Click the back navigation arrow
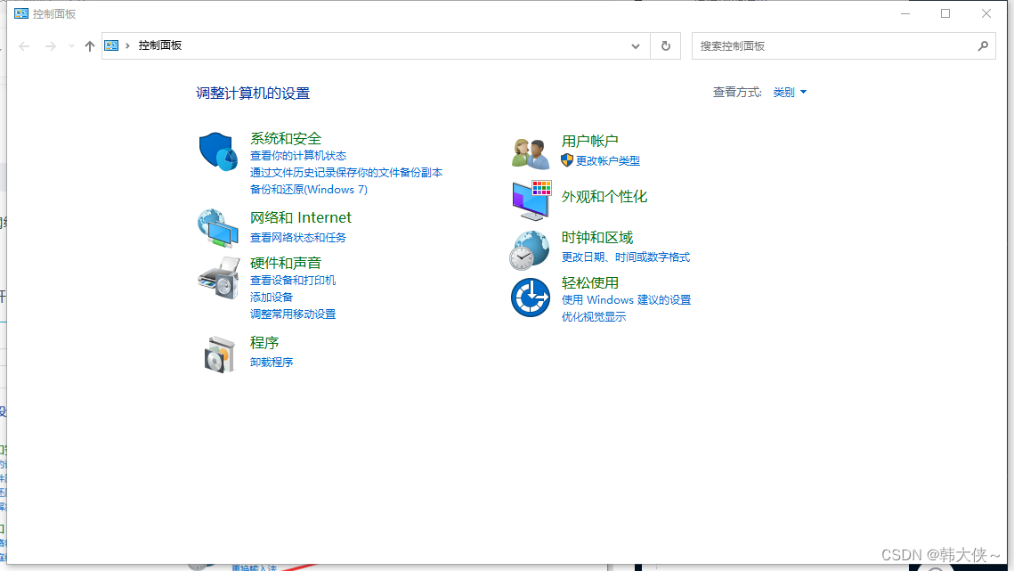 [x=23, y=45]
